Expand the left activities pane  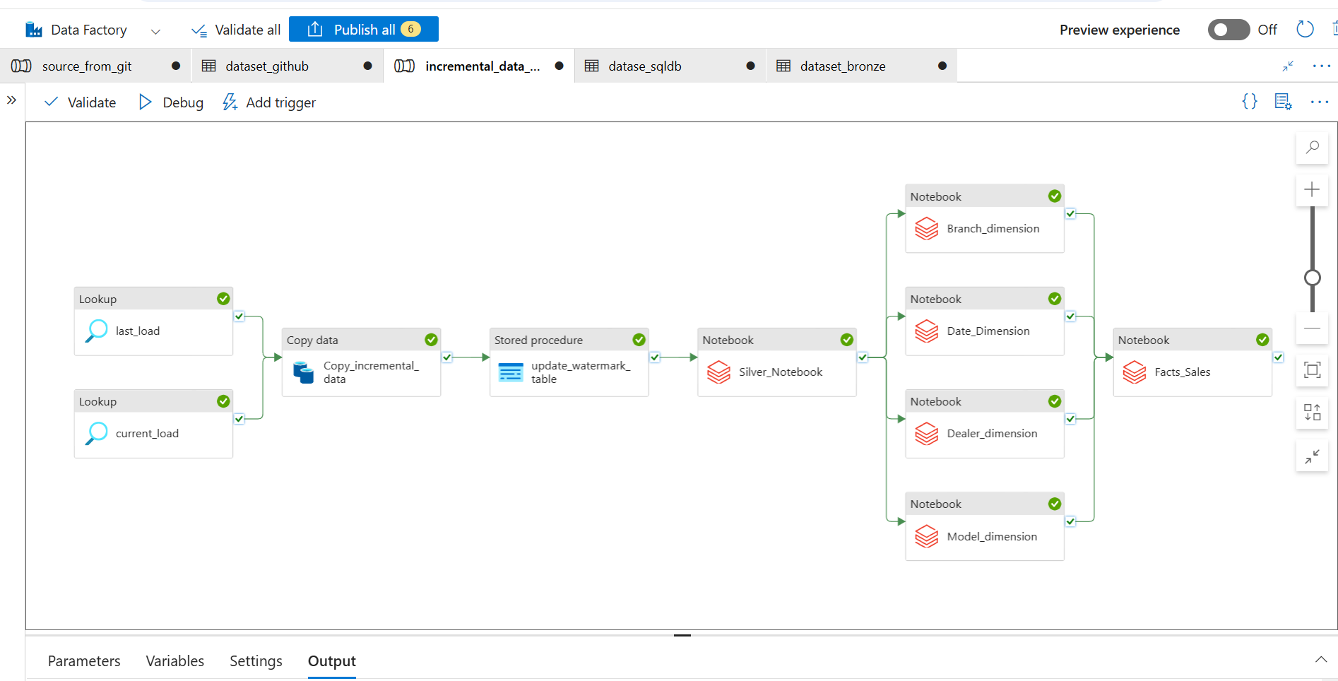point(11,100)
